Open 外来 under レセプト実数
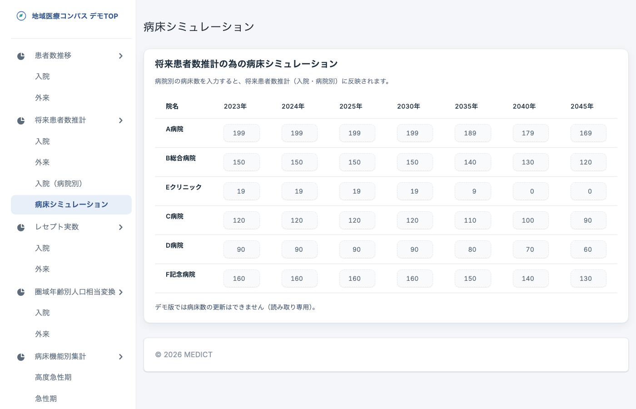 (x=71, y=269)
